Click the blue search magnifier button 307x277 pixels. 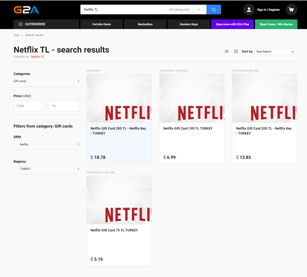point(214,9)
